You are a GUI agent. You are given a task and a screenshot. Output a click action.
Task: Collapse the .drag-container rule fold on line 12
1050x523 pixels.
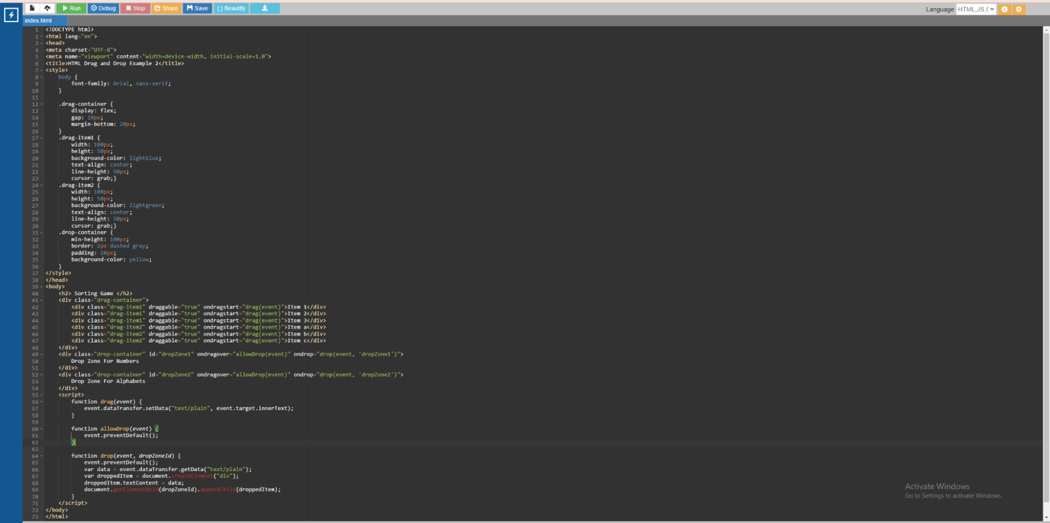click(x=41, y=104)
